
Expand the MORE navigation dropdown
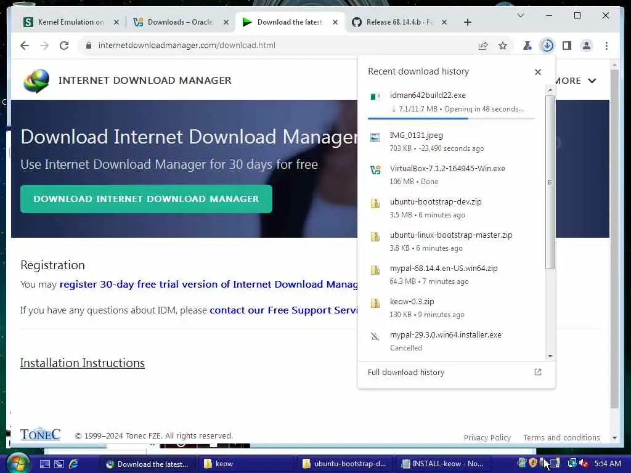click(576, 81)
